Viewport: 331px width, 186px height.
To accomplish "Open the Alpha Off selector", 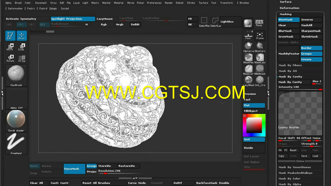I will click(16, 98).
